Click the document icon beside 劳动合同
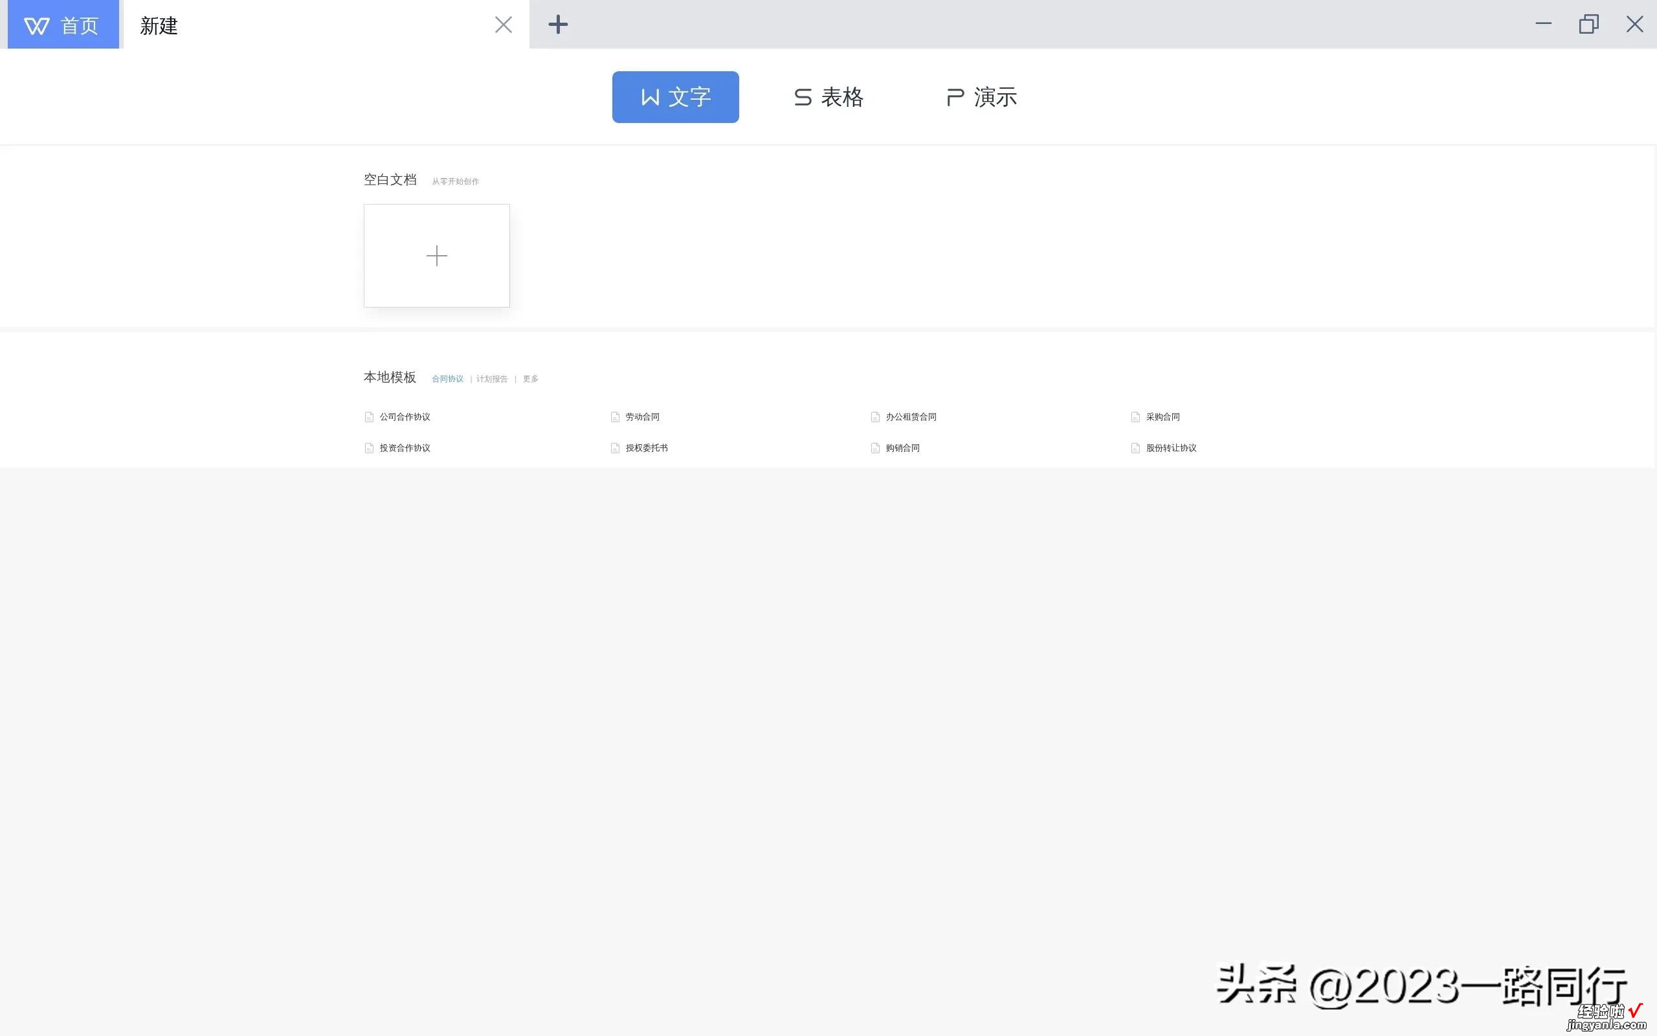Image resolution: width=1657 pixels, height=1036 pixels. 615,416
